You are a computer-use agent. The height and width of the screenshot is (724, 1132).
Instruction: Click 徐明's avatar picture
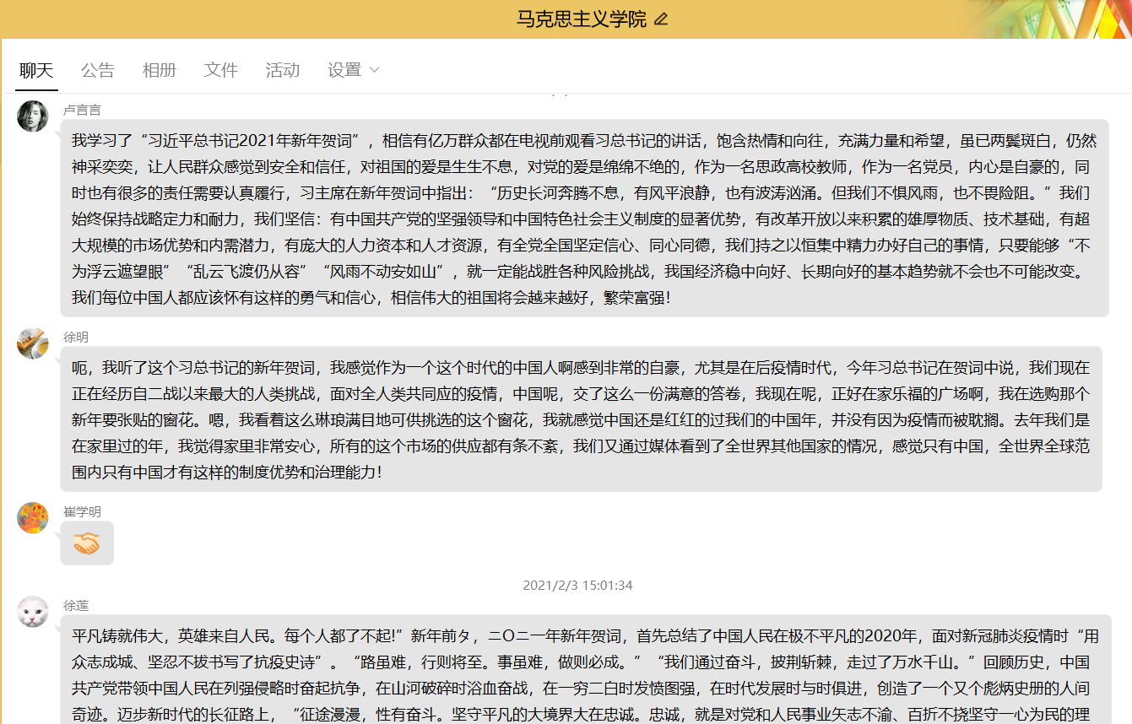pyautogui.click(x=32, y=343)
